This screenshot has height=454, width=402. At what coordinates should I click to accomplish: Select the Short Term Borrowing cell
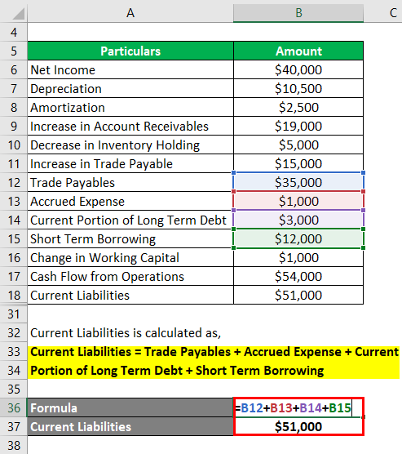(130, 239)
